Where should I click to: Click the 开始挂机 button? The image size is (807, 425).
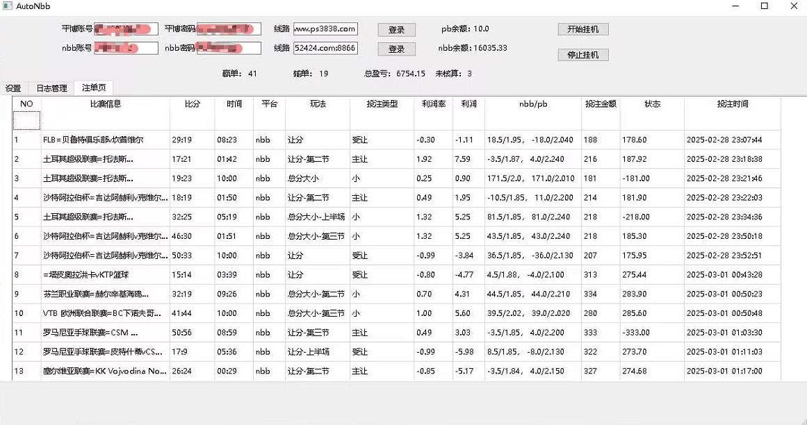[582, 29]
